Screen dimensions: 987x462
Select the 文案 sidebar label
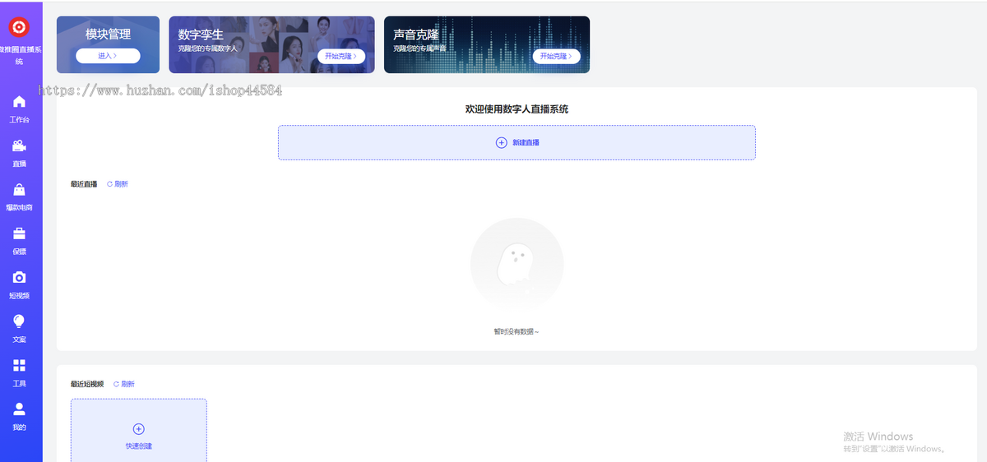tap(19, 340)
